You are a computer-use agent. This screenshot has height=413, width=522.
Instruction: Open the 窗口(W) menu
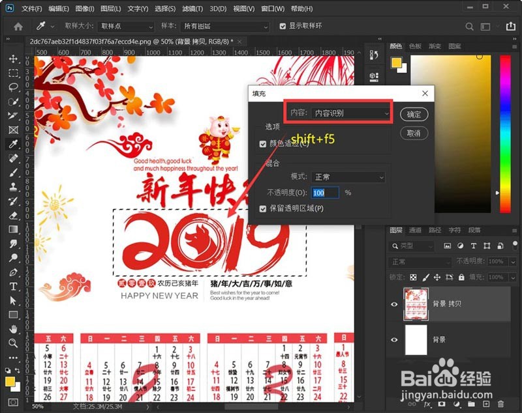point(273,8)
